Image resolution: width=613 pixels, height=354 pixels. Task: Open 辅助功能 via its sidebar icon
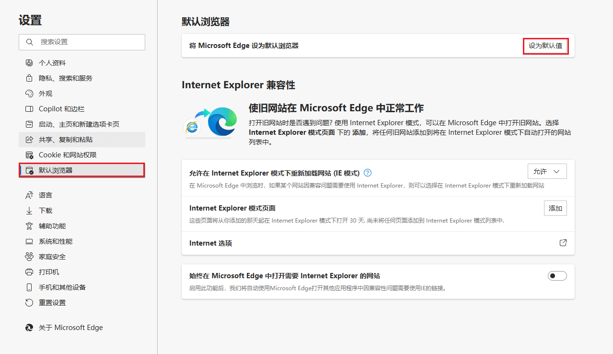tap(29, 225)
